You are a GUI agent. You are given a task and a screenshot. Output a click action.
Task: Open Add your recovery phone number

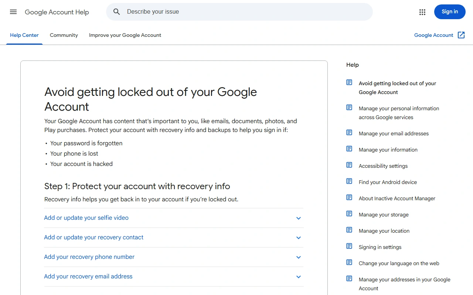(x=89, y=257)
